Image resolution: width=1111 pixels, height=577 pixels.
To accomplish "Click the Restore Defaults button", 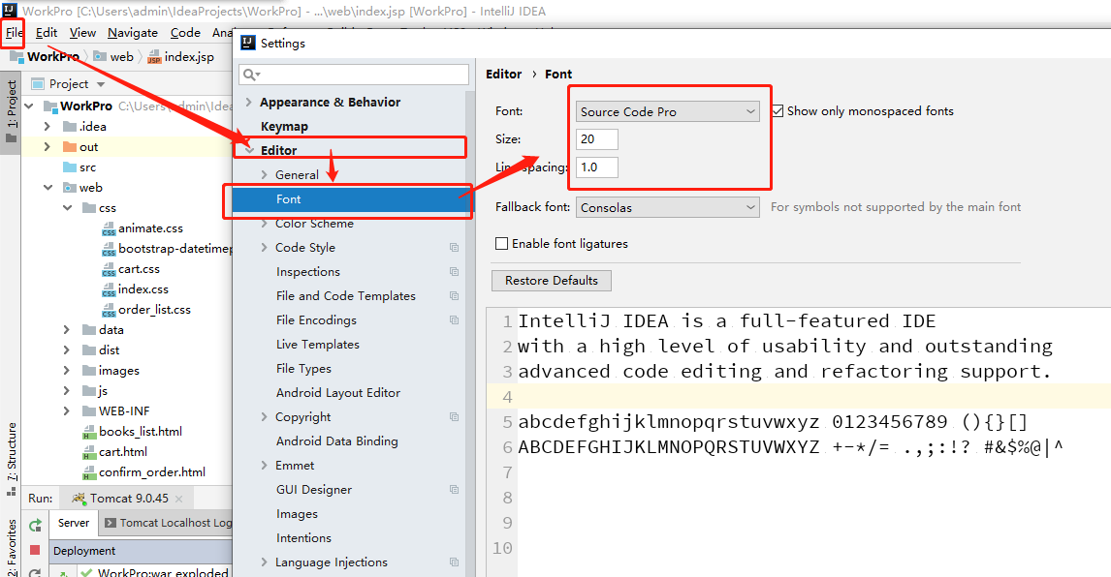I will (552, 281).
